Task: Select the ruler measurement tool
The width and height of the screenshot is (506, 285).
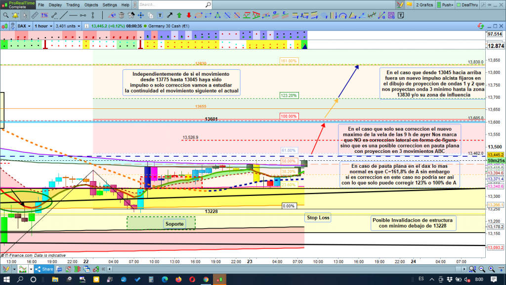Action: coord(34,15)
